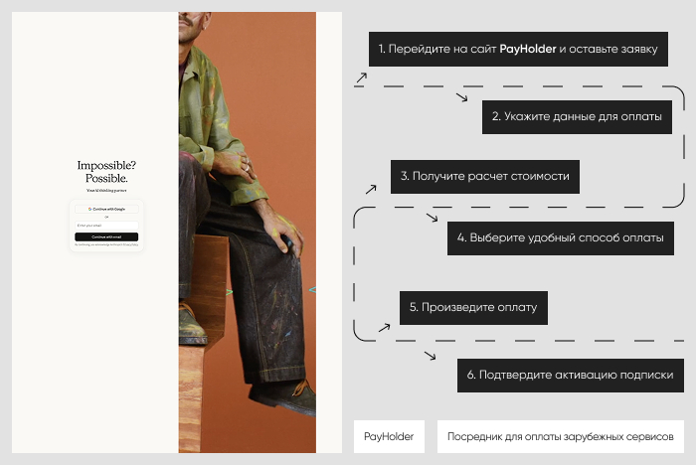Viewport: 696px width, 465px height.
Task: Select step 6 'Подтвердите активацию подписки' box
Action: (x=571, y=375)
